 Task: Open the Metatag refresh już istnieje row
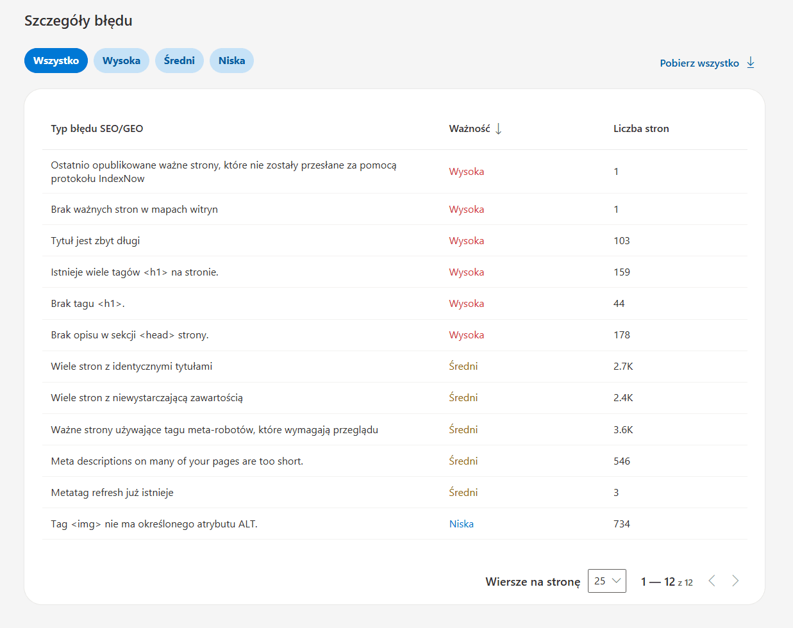pyautogui.click(x=395, y=493)
